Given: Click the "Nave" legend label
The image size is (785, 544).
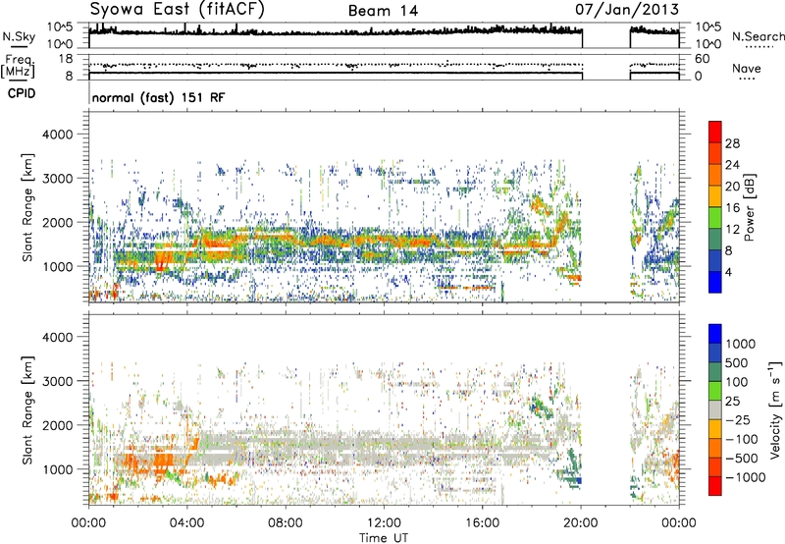Looking at the screenshot, I should click(x=747, y=68).
